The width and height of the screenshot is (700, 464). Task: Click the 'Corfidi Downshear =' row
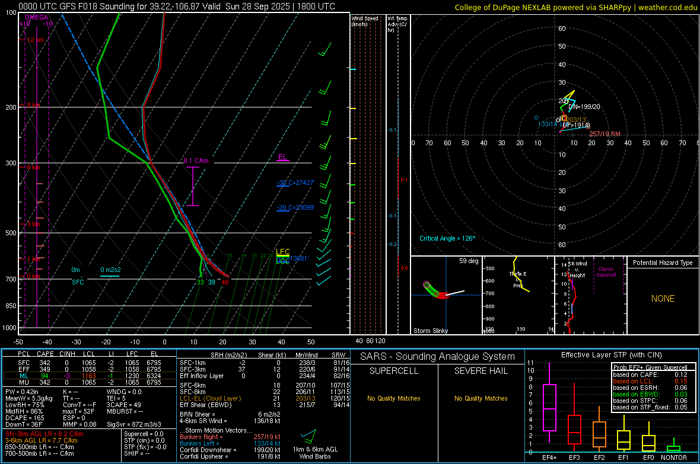(230, 450)
